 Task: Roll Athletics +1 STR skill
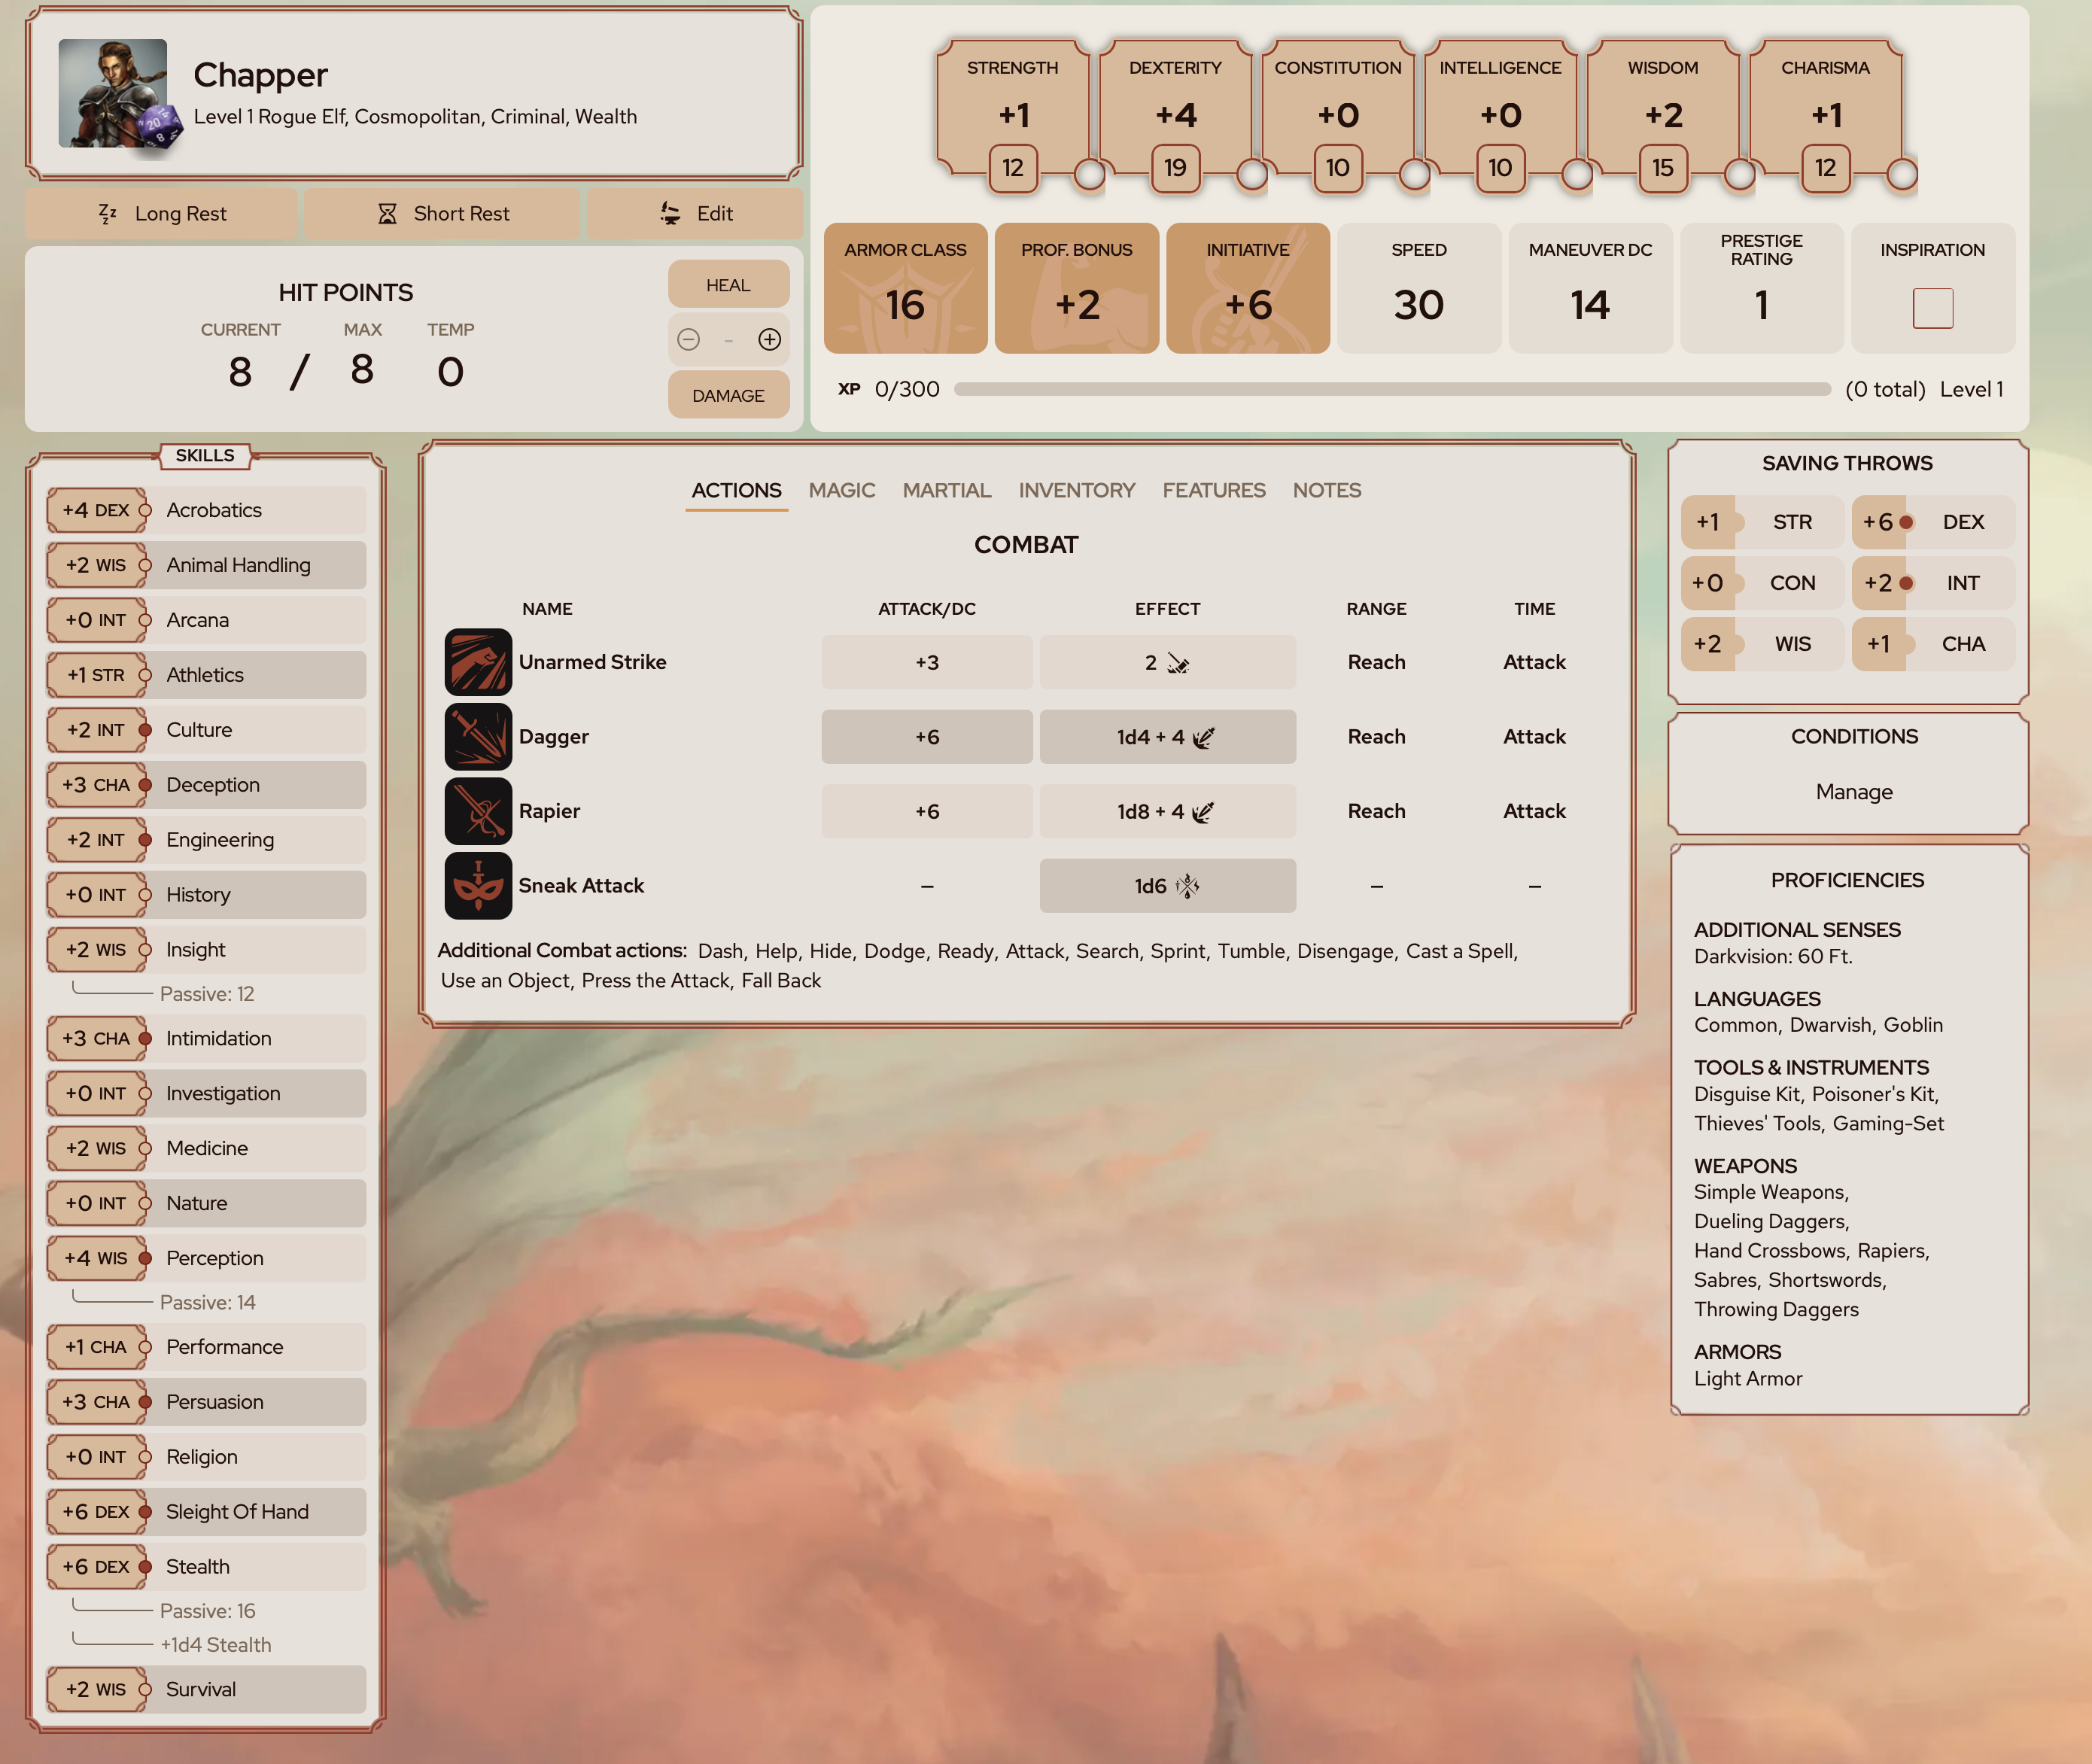(206, 675)
